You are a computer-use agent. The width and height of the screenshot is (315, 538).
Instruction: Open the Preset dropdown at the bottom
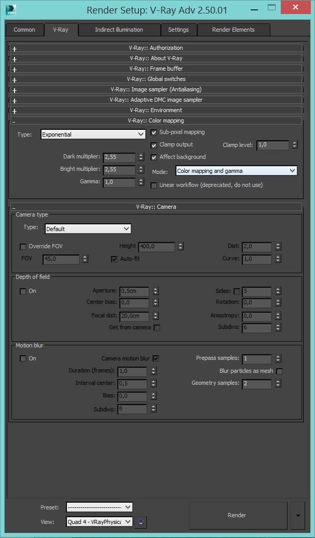click(99, 507)
